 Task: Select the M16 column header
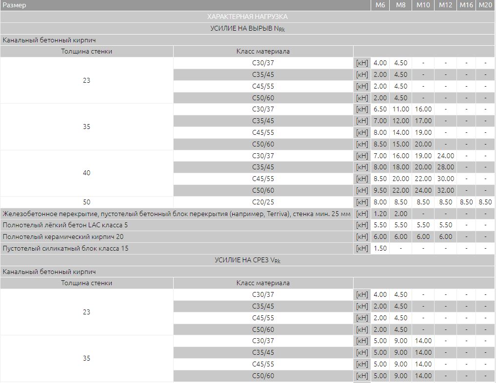click(x=466, y=5)
